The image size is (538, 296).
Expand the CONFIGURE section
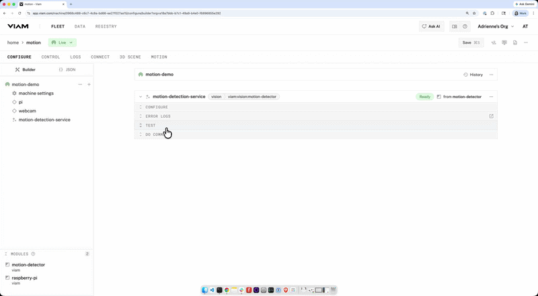pyautogui.click(x=315, y=107)
